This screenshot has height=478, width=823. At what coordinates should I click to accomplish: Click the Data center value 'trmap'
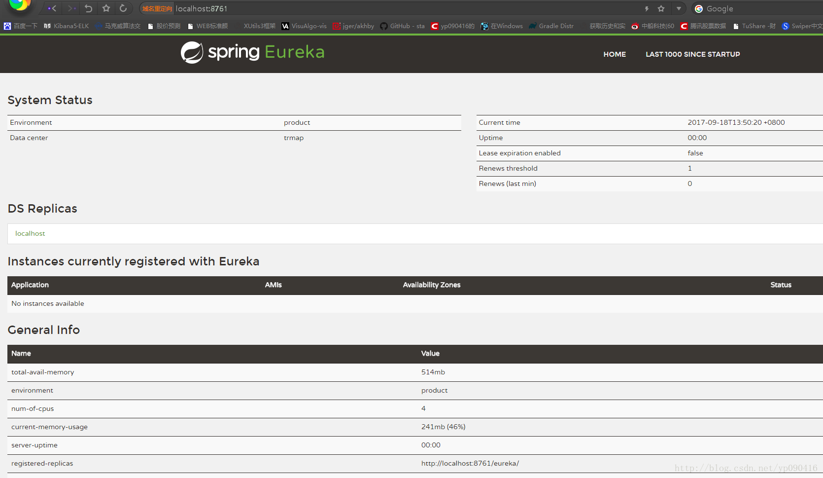click(x=294, y=138)
